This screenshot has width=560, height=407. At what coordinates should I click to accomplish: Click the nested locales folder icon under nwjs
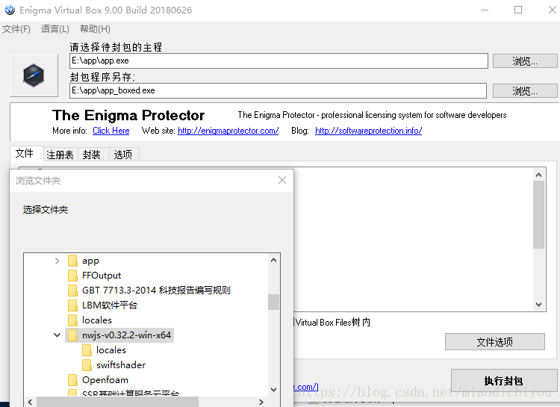pos(87,350)
